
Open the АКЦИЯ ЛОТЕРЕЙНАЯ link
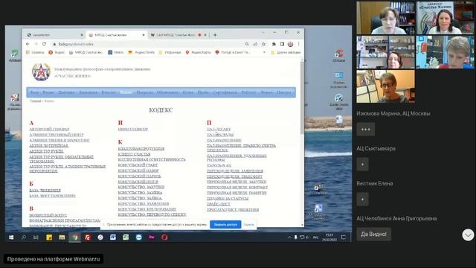48,146
